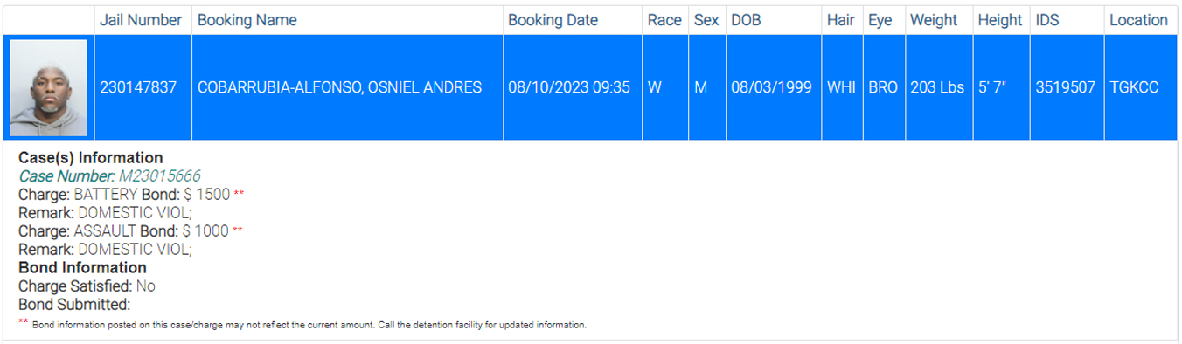Click the DOB column header
1182x344 pixels.
746,20
